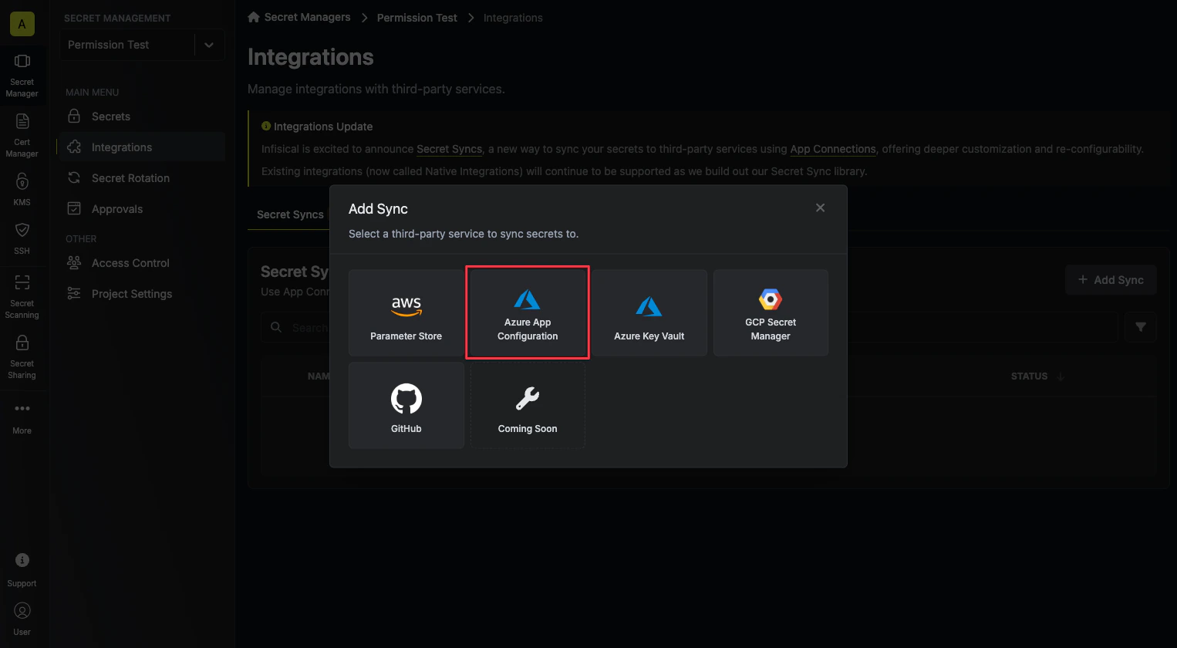
Task: Open Cert Manager in left rail
Action: pos(22,136)
